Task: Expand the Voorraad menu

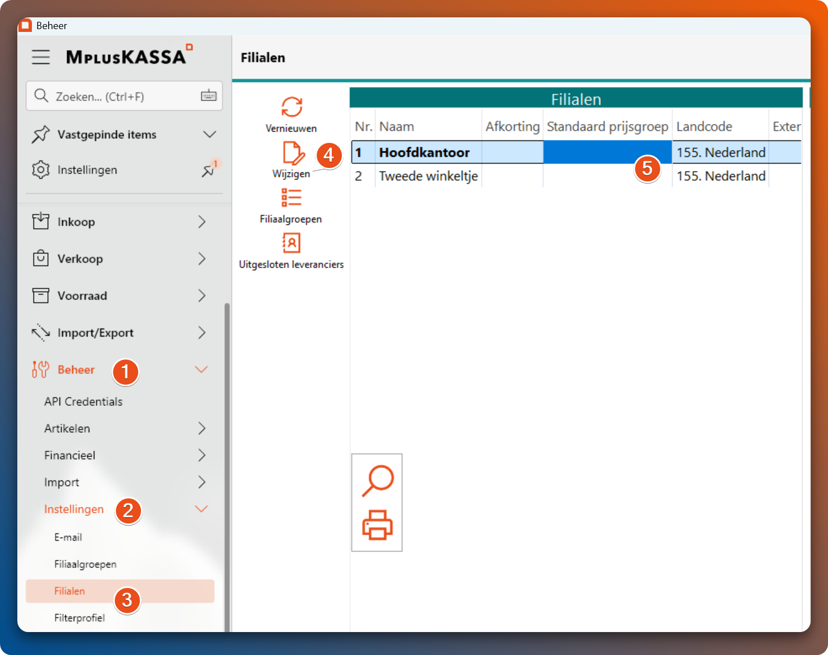Action: coord(202,296)
